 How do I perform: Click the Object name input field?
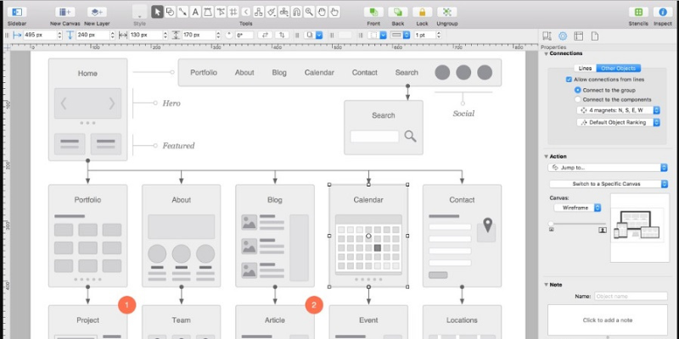point(631,296)
